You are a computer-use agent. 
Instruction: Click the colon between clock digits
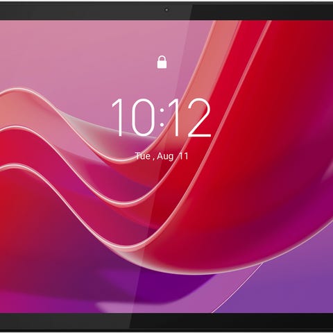coord(162,117)
